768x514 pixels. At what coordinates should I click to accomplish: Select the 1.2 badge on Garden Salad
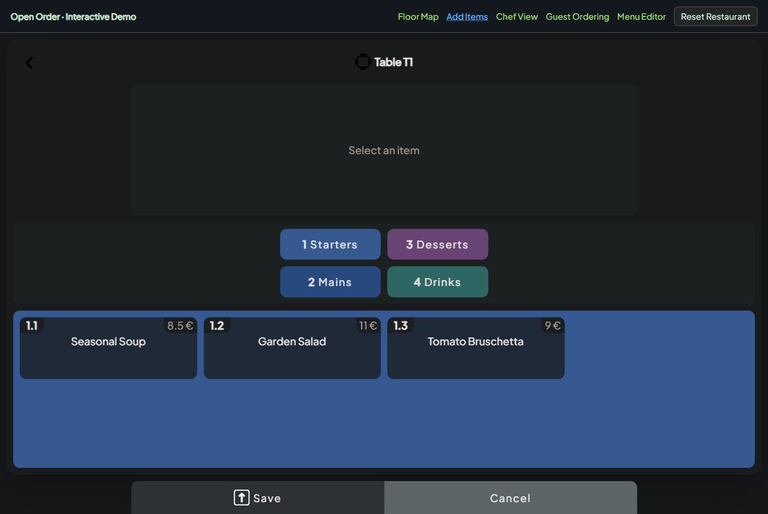[x=217, y=326]
